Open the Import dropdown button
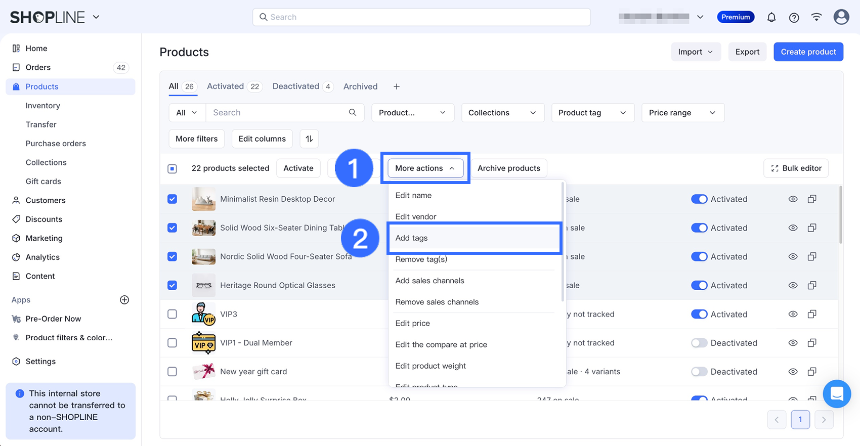860x446 pixels. tap(696, 52)
